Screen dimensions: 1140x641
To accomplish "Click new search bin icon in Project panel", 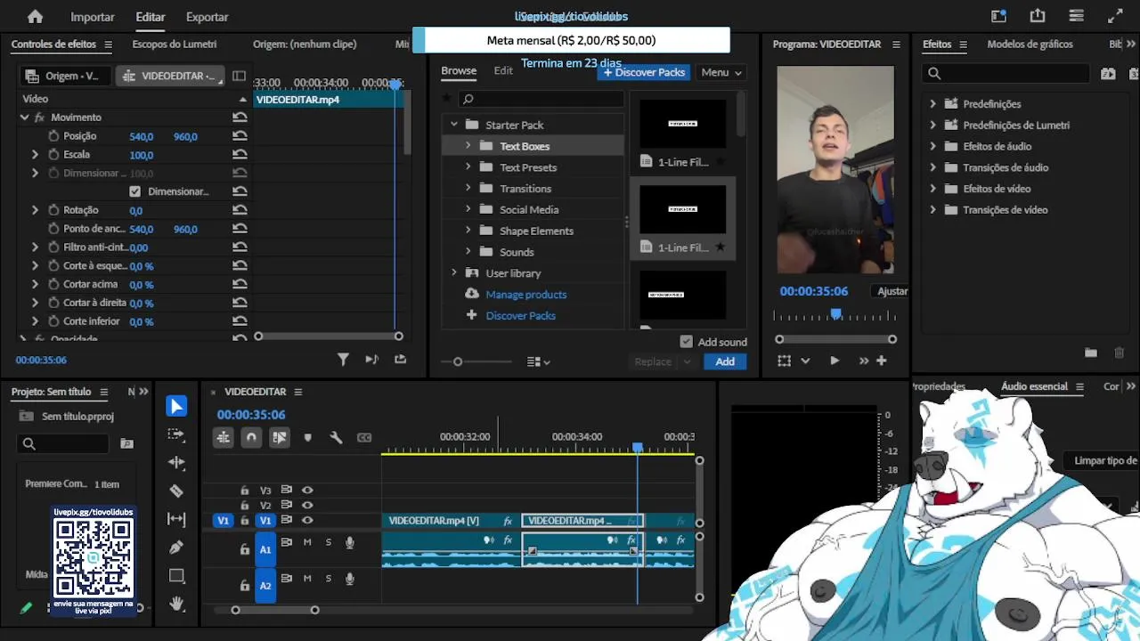I will tap(126, 443).
